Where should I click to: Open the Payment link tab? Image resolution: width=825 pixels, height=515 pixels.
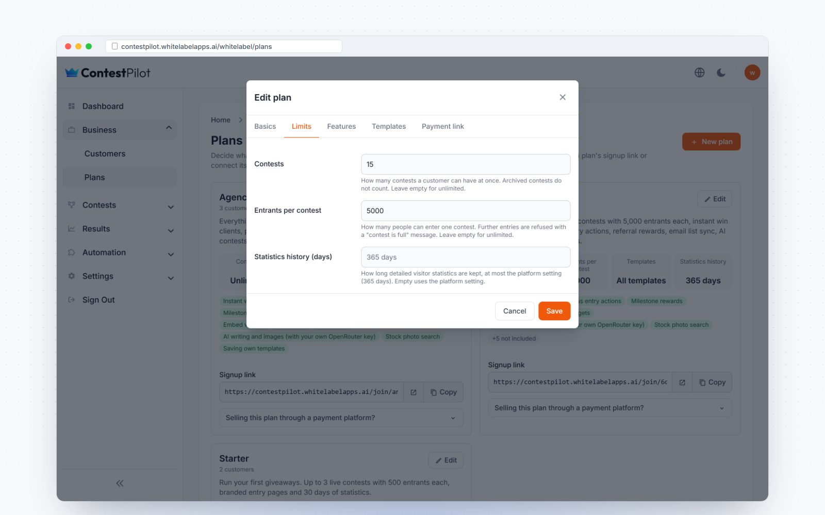click(x=442, y=126)
